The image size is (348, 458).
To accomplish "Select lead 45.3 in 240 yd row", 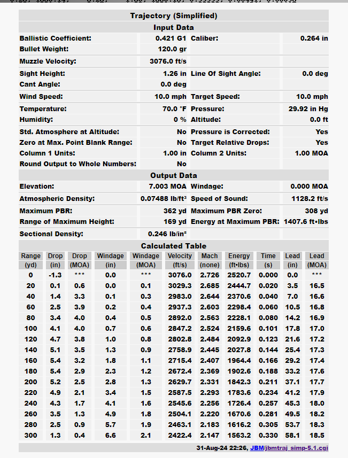I will point(292,403).
